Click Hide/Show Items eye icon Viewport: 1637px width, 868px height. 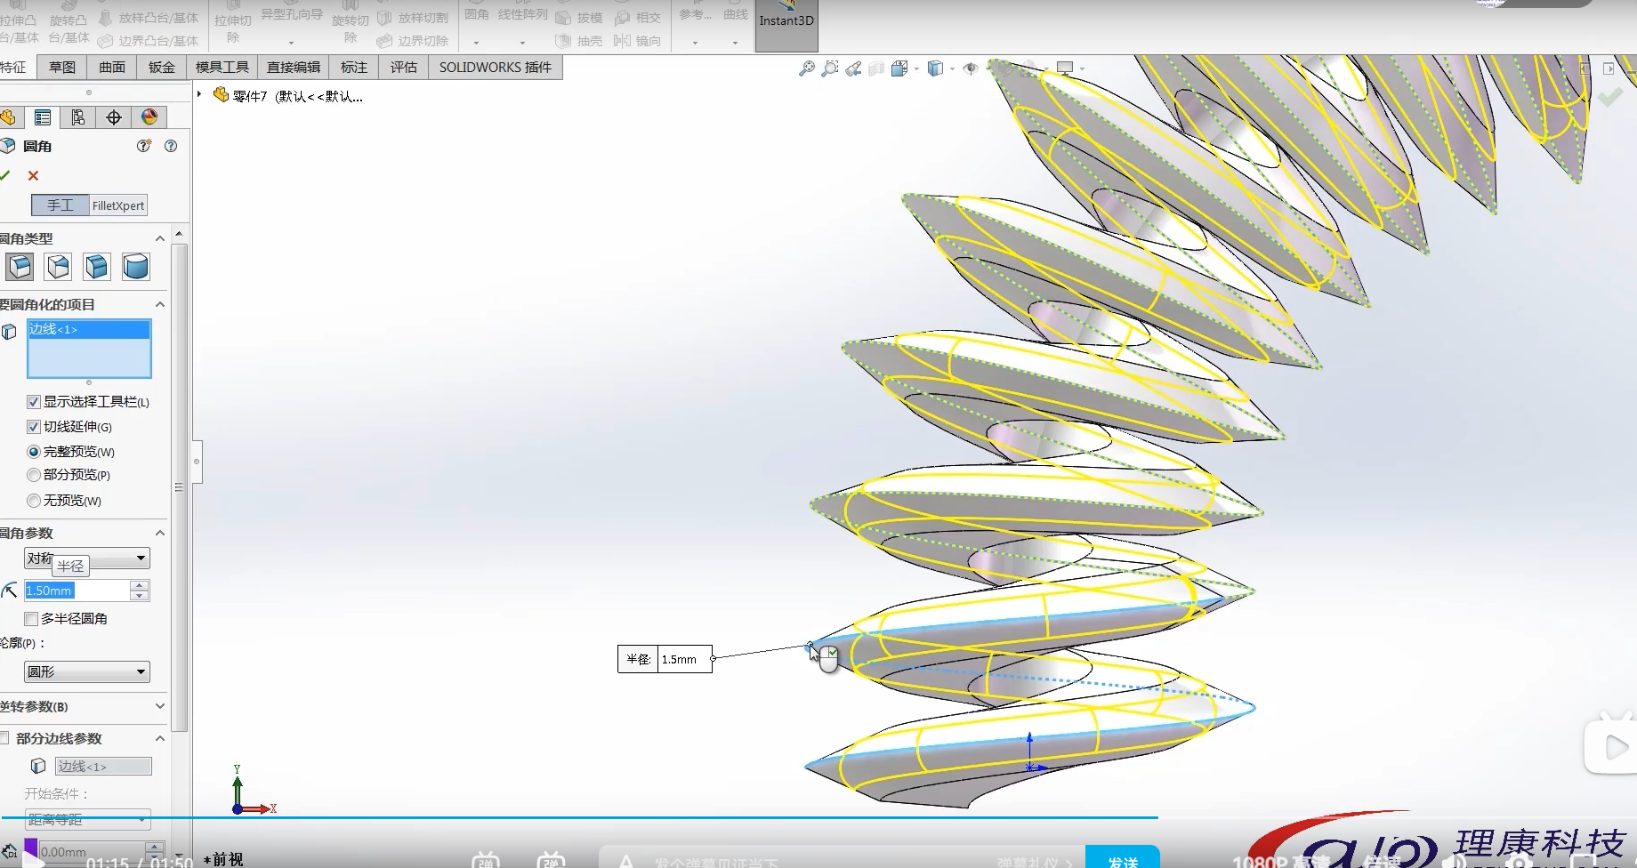[x=971, y=68]
